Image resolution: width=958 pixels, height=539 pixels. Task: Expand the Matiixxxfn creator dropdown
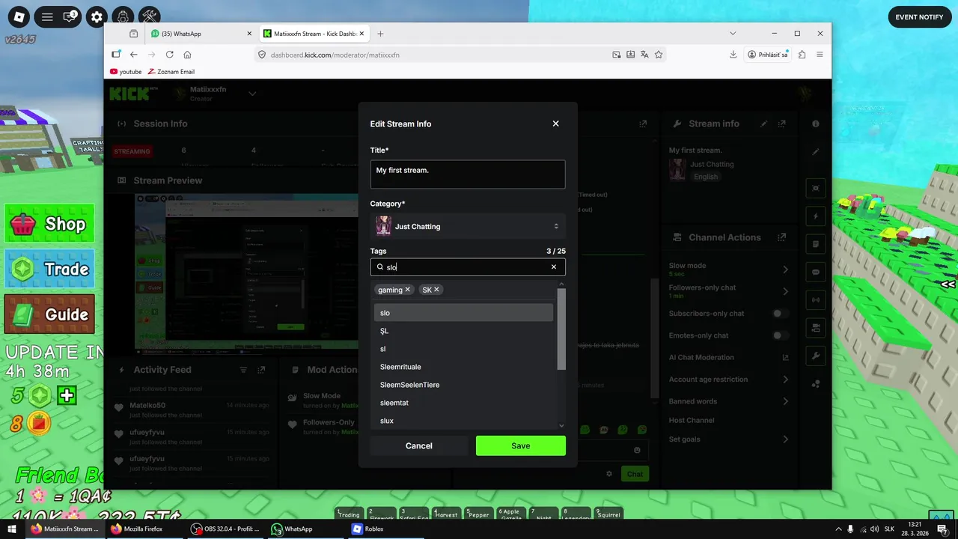[x=252, y=94]
